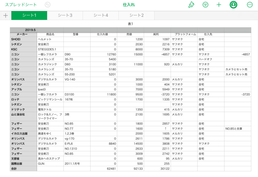Select the 3冊 cell
Image resolution: width=258 pixels, height=177 pixels.
(77, 117)
